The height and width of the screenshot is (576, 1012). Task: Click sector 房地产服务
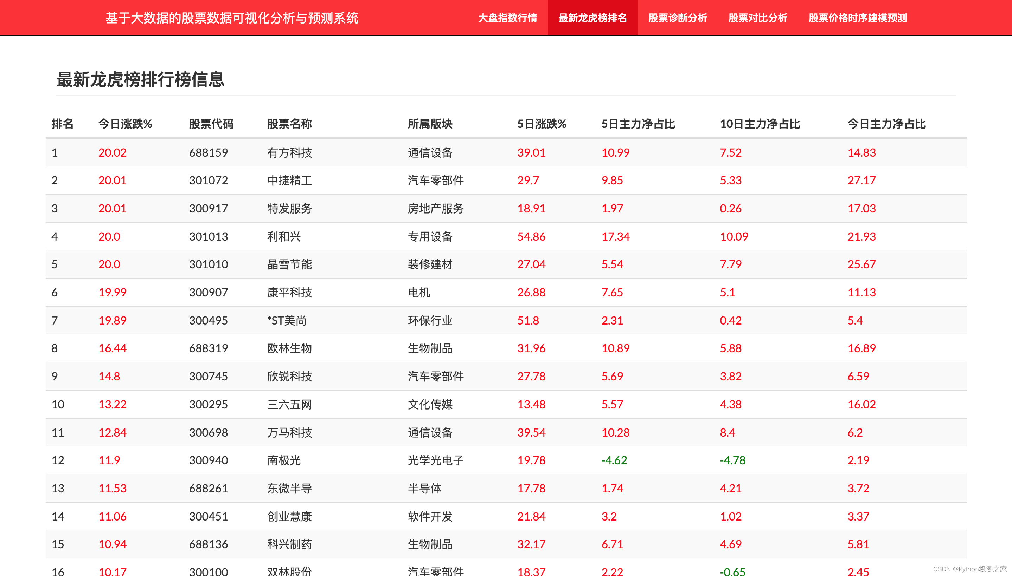[x=436, y=209]
